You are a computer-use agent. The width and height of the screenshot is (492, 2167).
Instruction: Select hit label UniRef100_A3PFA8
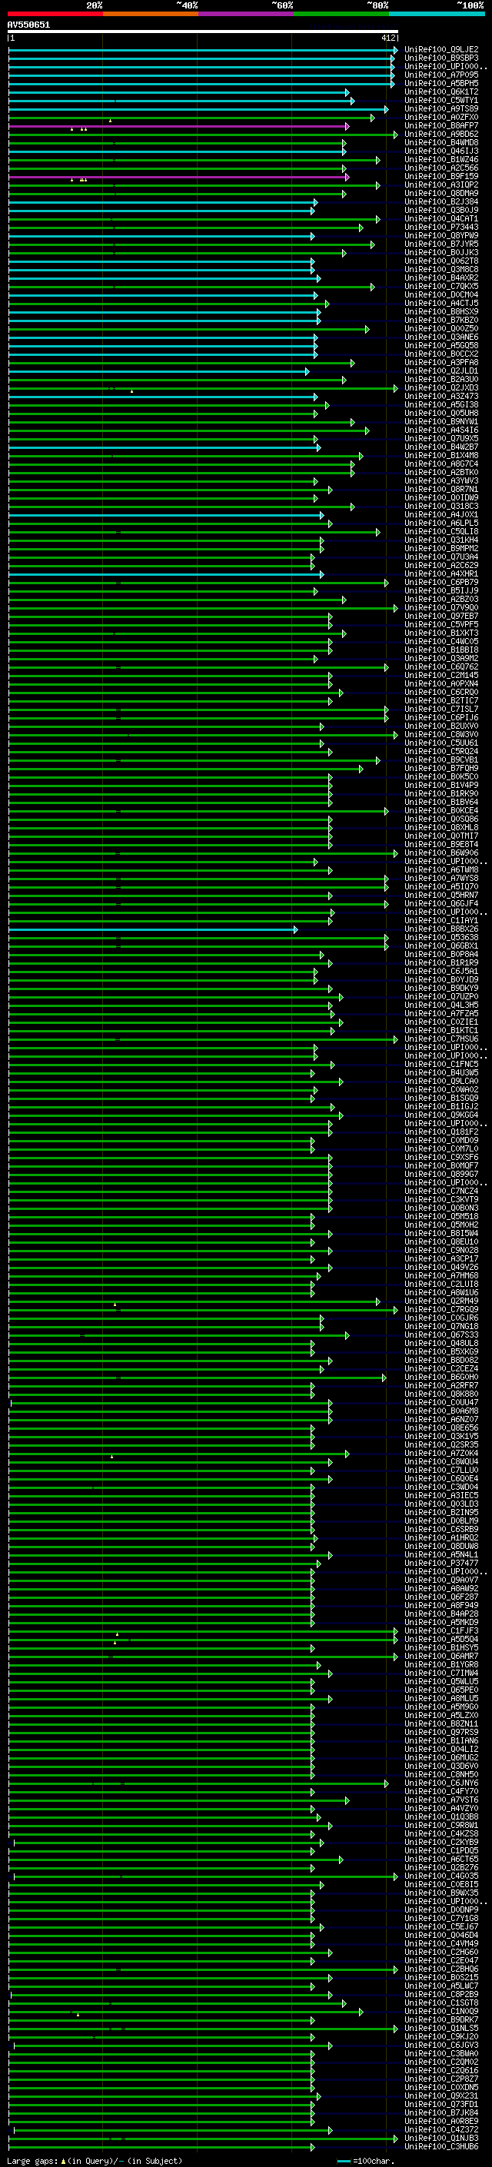tap(441, 363)
